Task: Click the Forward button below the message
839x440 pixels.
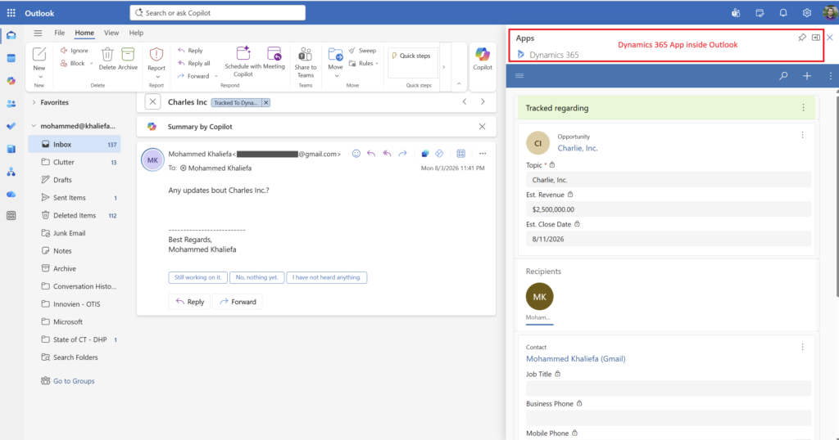Action: pyautogui.click(x=238, y=302)
